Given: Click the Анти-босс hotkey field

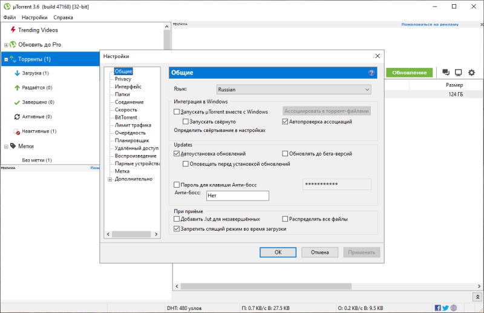Looking at the screenshot, I should pos(237,196).
